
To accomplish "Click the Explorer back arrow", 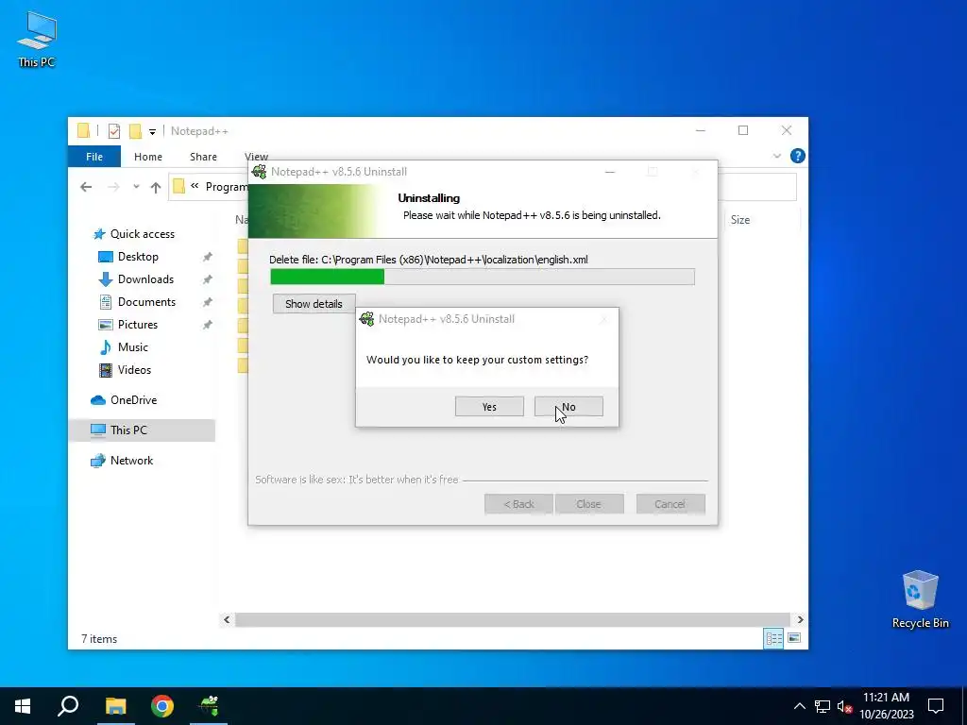I will [86, 187].
